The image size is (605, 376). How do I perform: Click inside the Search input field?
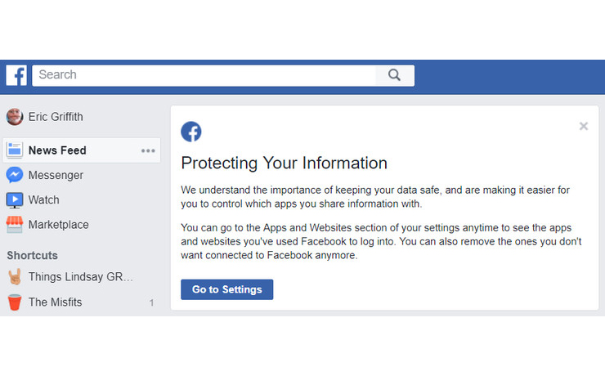tap(204, 75)
